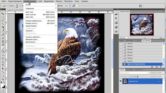Open the Navigator panel options menu
The width and height of the screenshot is (166, 93).
(x=164, y=11)
